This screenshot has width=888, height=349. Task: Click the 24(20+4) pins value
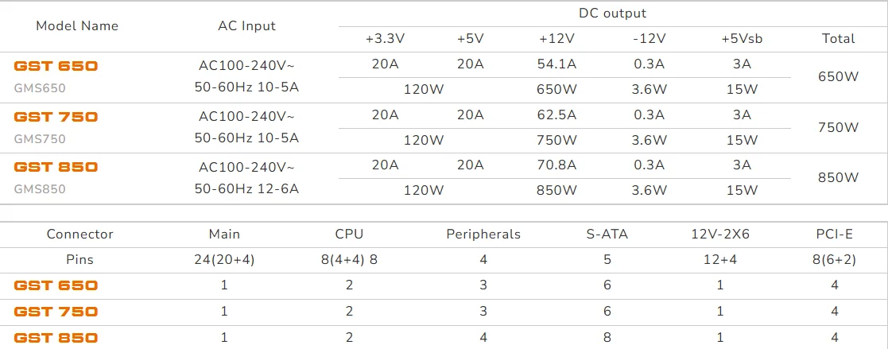(x=224, y=259)
